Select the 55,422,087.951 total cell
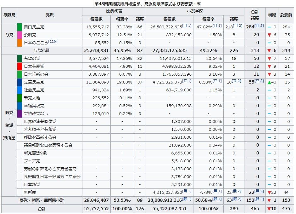 [x=170, y=209]
